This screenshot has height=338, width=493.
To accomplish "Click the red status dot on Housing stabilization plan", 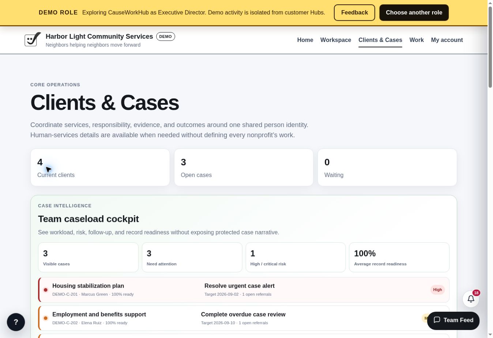I will pyautogui.click(x=46, y=290).
